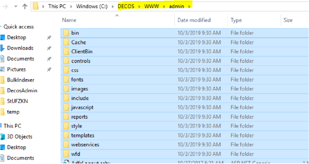This screenshot has height=164, width=309.
Task: Click the 3D Objects cube icon
Action: click(2, 136)
